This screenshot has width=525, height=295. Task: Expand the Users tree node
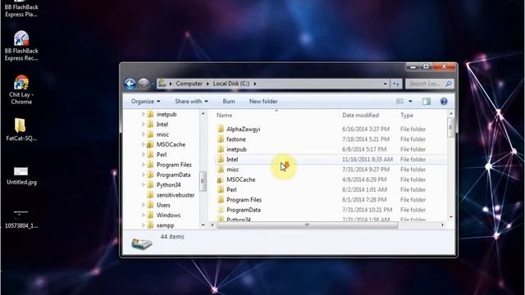[144, 205]
